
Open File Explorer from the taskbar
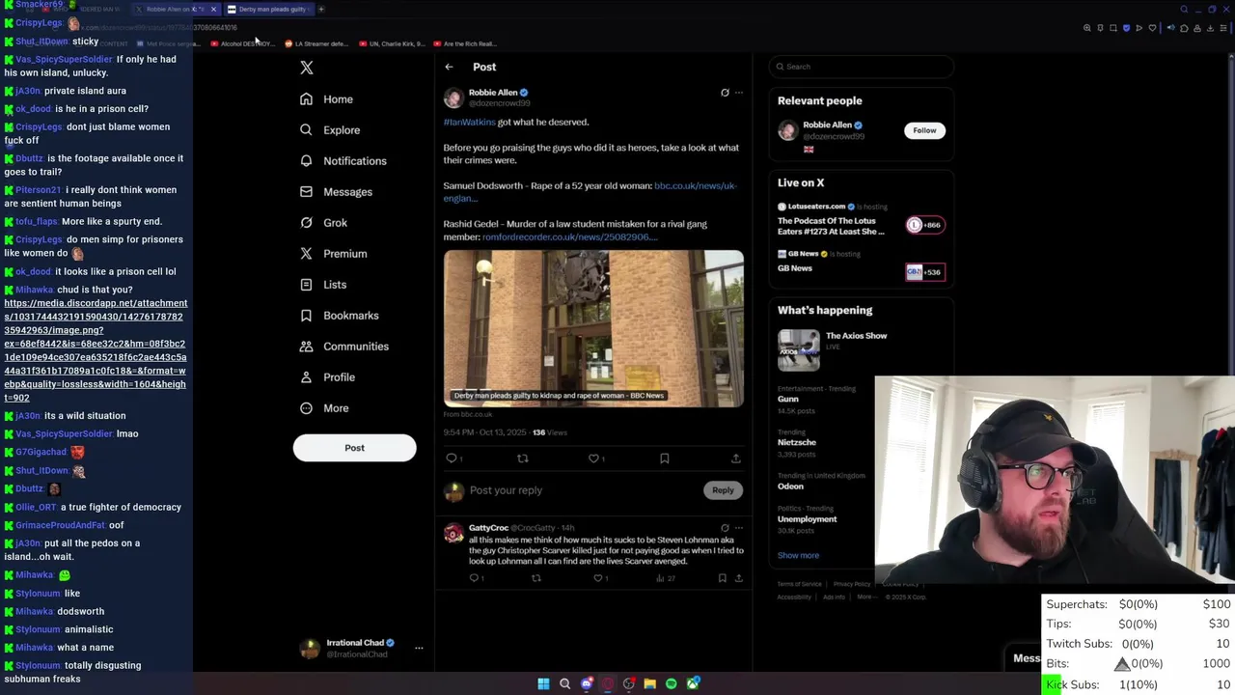click(x=650, y=684)
